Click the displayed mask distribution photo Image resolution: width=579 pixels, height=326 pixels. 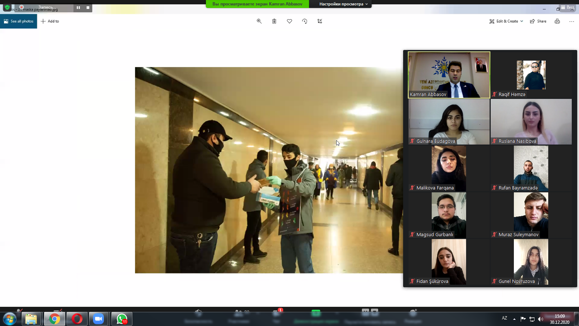[x=269, y=170]
